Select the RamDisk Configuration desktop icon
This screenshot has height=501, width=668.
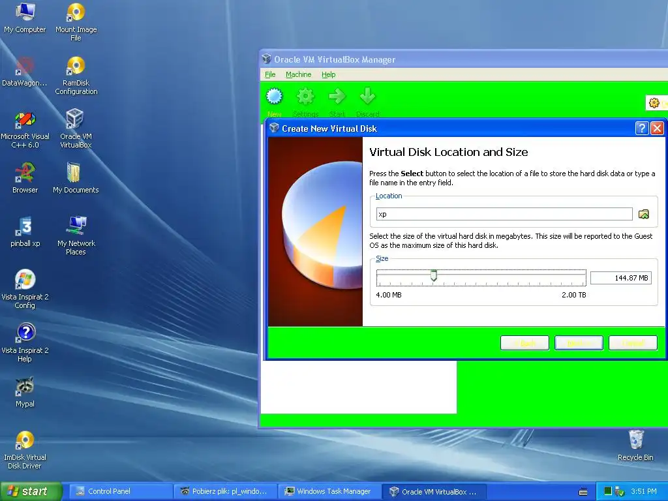tap(76, 76)
